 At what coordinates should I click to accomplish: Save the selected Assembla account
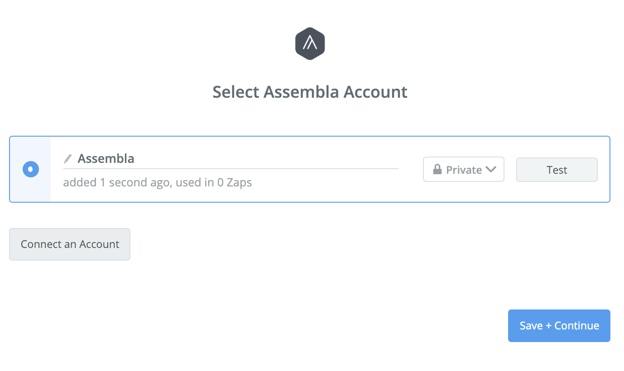coord(559,325)
